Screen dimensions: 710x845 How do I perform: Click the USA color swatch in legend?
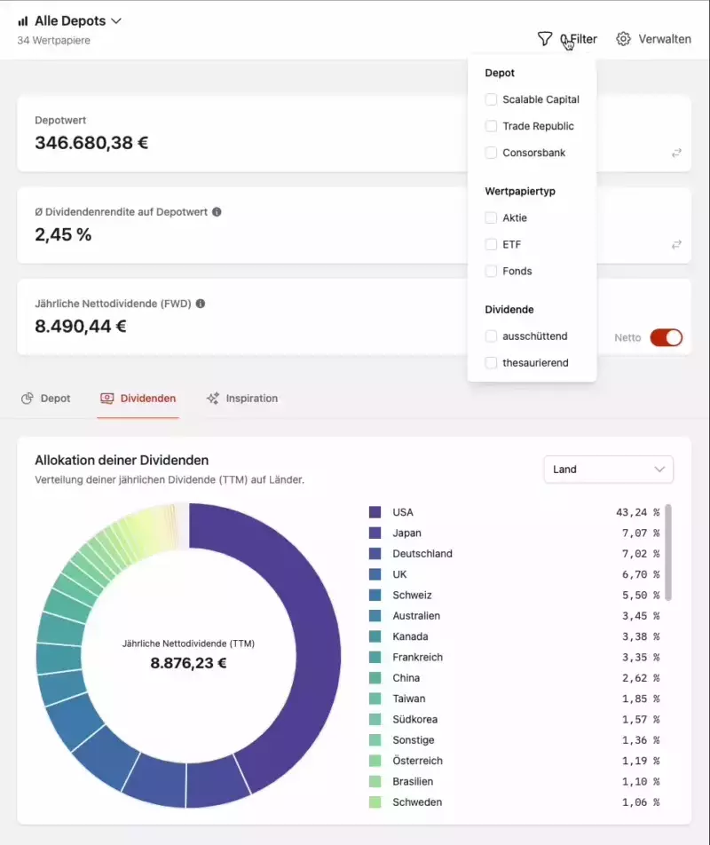point(375,512)
